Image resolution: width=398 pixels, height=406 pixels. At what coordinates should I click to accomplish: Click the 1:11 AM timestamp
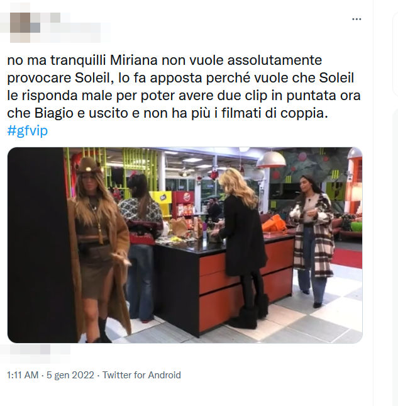click(23, 375)
